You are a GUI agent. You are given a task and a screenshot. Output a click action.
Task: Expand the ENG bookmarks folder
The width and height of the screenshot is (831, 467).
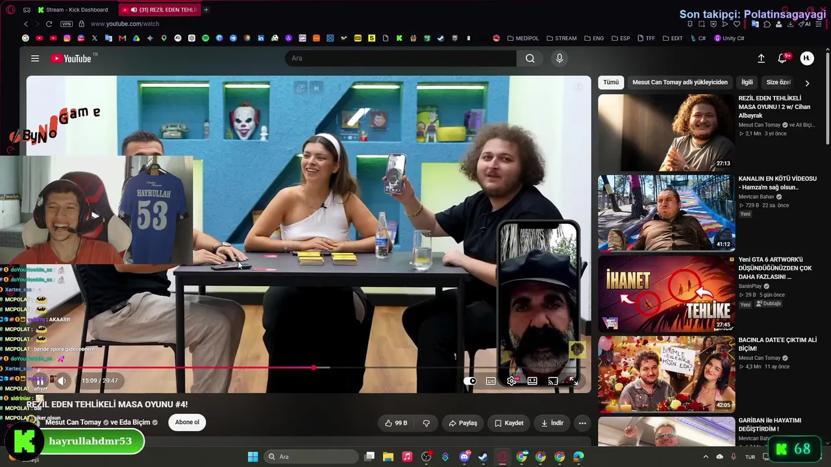(593, 38)
